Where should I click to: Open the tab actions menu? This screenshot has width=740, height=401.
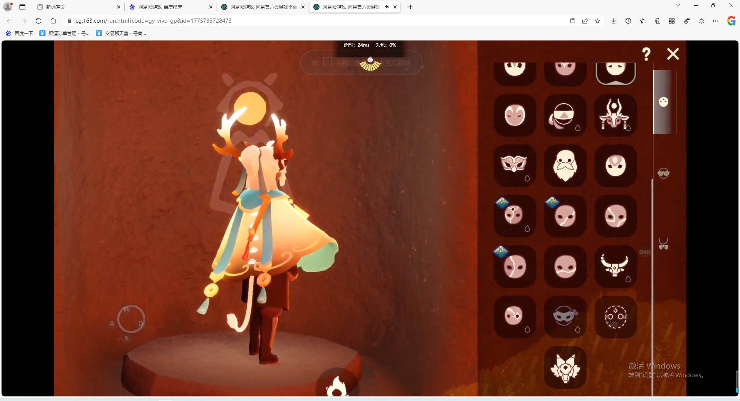coord(22,7)
